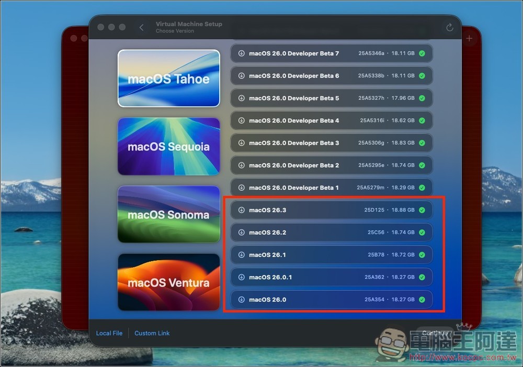Download icon for macOS 26.1
This screenshot has width=523, height=367.
[x=242, y=255]
